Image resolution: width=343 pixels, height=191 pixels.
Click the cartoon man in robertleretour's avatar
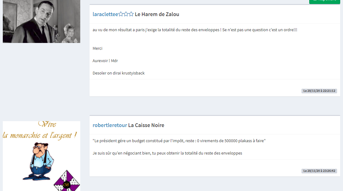(38, 161)
